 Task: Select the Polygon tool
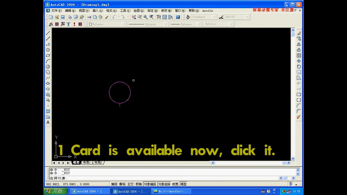pos(48,50)
